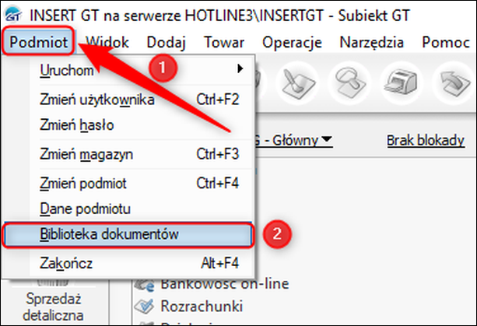
Task: Open the Podmiot menu
Action: pos(38,41)
